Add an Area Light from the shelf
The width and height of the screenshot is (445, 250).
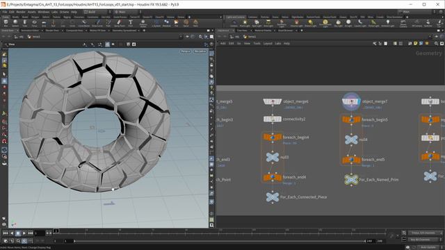tap(268, 23)
